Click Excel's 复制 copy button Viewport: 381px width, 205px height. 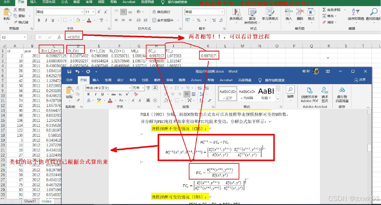[x=19, y=16]
